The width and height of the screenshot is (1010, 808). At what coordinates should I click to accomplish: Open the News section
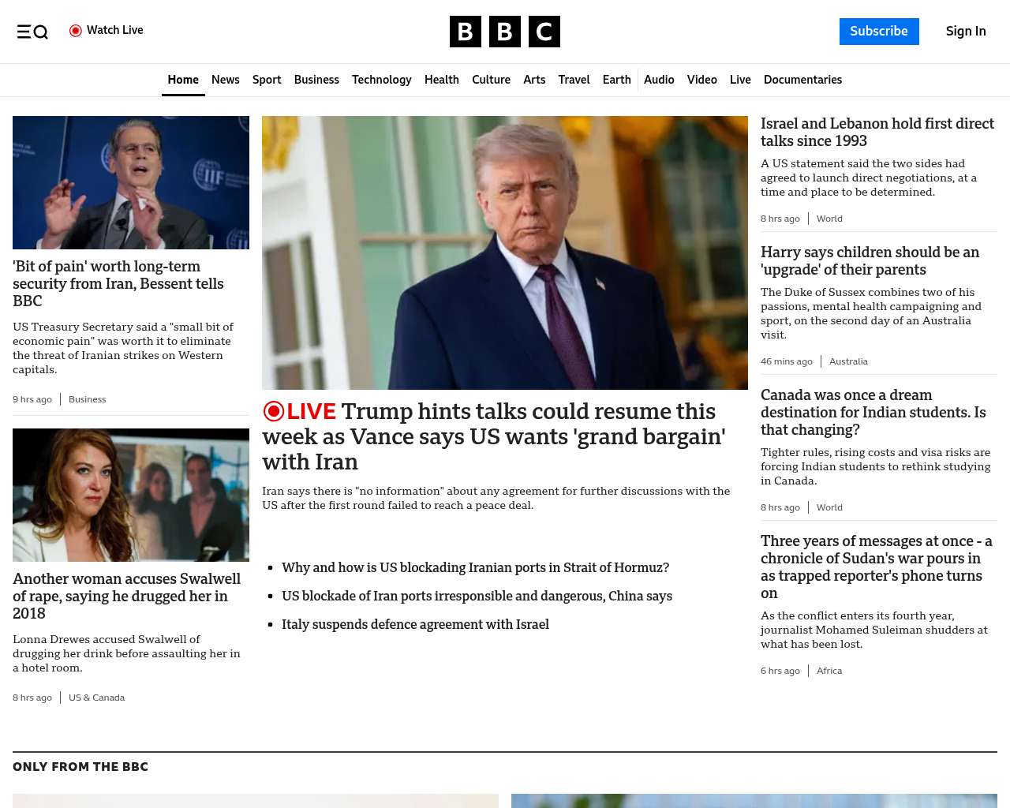click(226, 80)
